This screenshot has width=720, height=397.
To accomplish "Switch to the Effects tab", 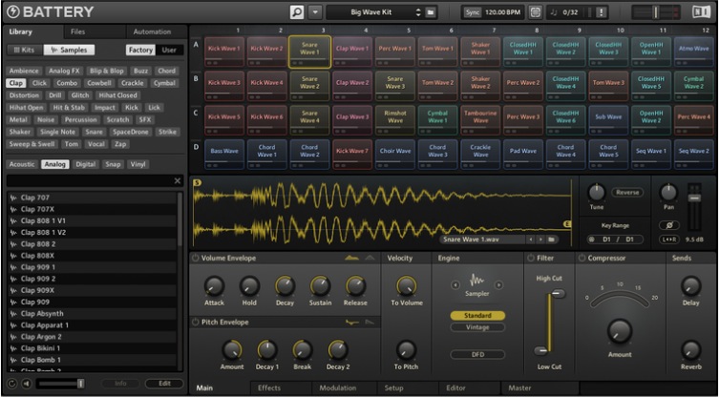I will [268, 388].
